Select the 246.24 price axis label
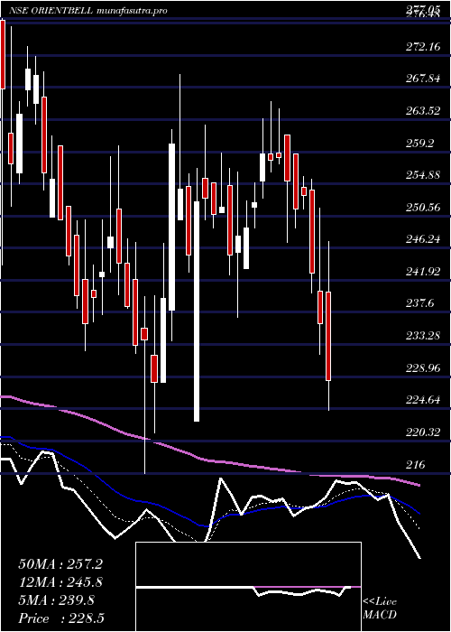451x632 pixels. (x=423, y=240)
